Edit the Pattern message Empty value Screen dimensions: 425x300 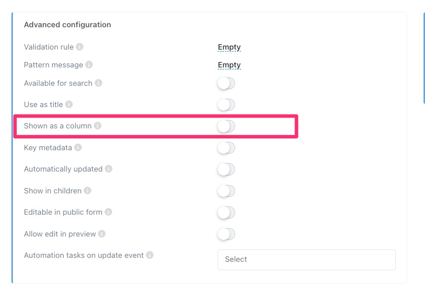[229, 65]
